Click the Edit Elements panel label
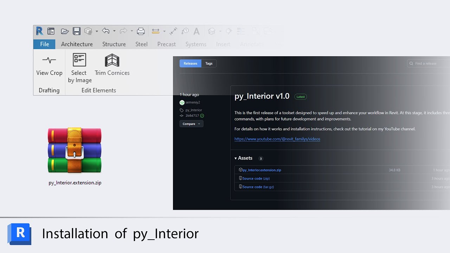Screen dimensions: 450x253 click(98, 90)
